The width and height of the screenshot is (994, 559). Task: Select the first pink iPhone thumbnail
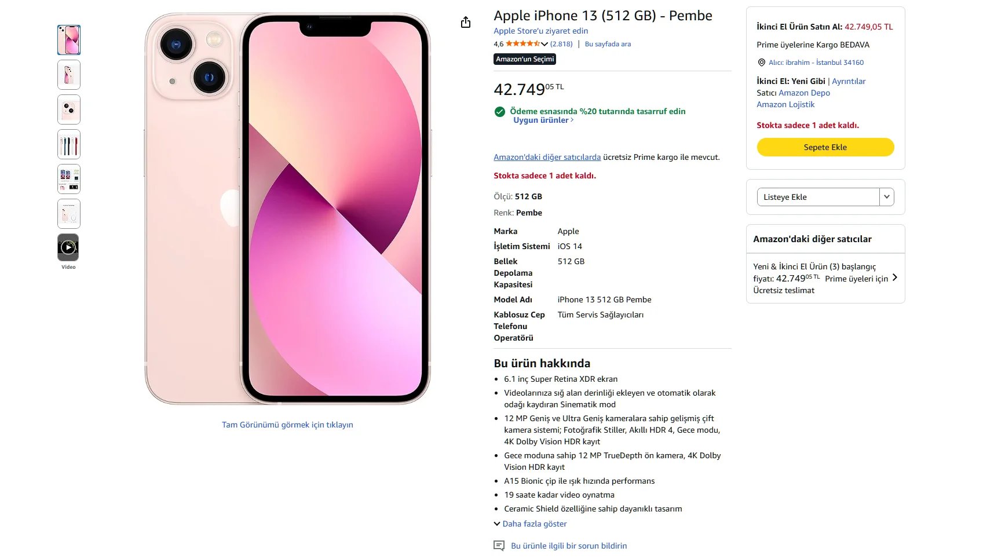coord(69,40)
